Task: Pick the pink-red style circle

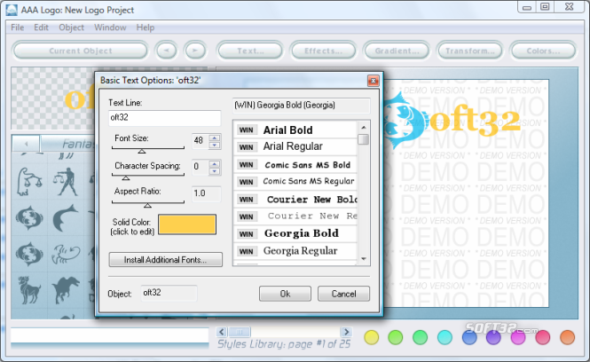Action: click(x=543, y=337)
